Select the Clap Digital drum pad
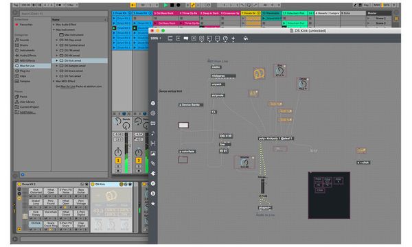 pyautogui.click(x=81, y=224)
